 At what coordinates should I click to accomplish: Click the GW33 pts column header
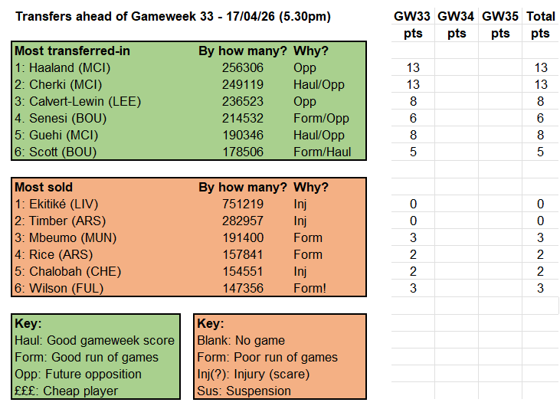(412, 25)
